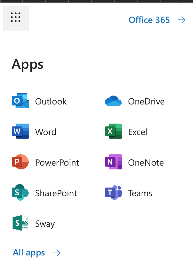Open the PowerPoint icon
This screenshot has width=193, height=279.
(20, 162)
